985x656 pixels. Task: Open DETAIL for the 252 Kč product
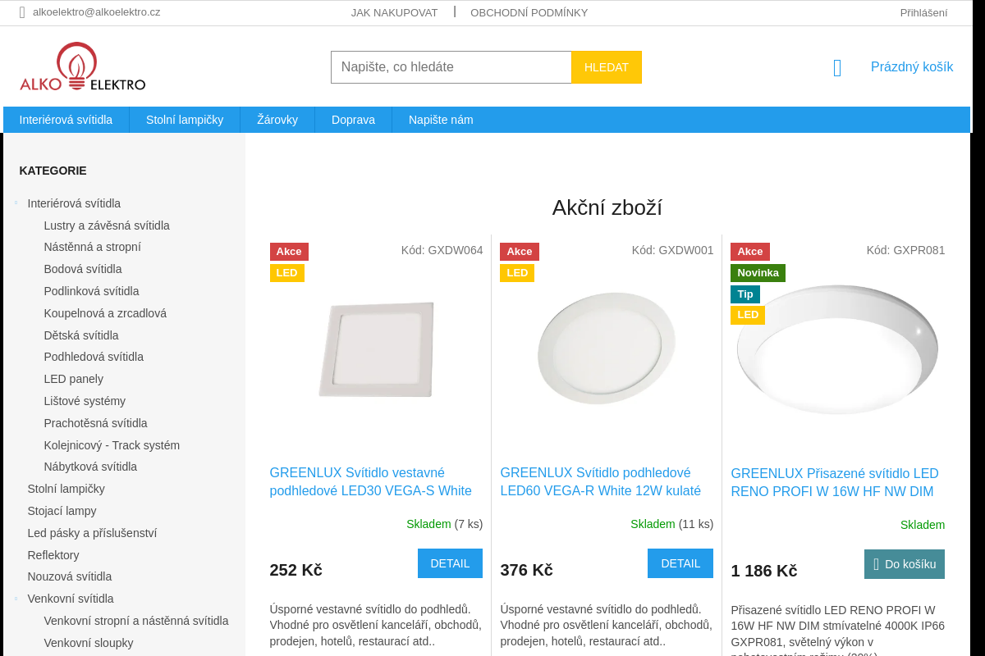click(x=450, y=563)
